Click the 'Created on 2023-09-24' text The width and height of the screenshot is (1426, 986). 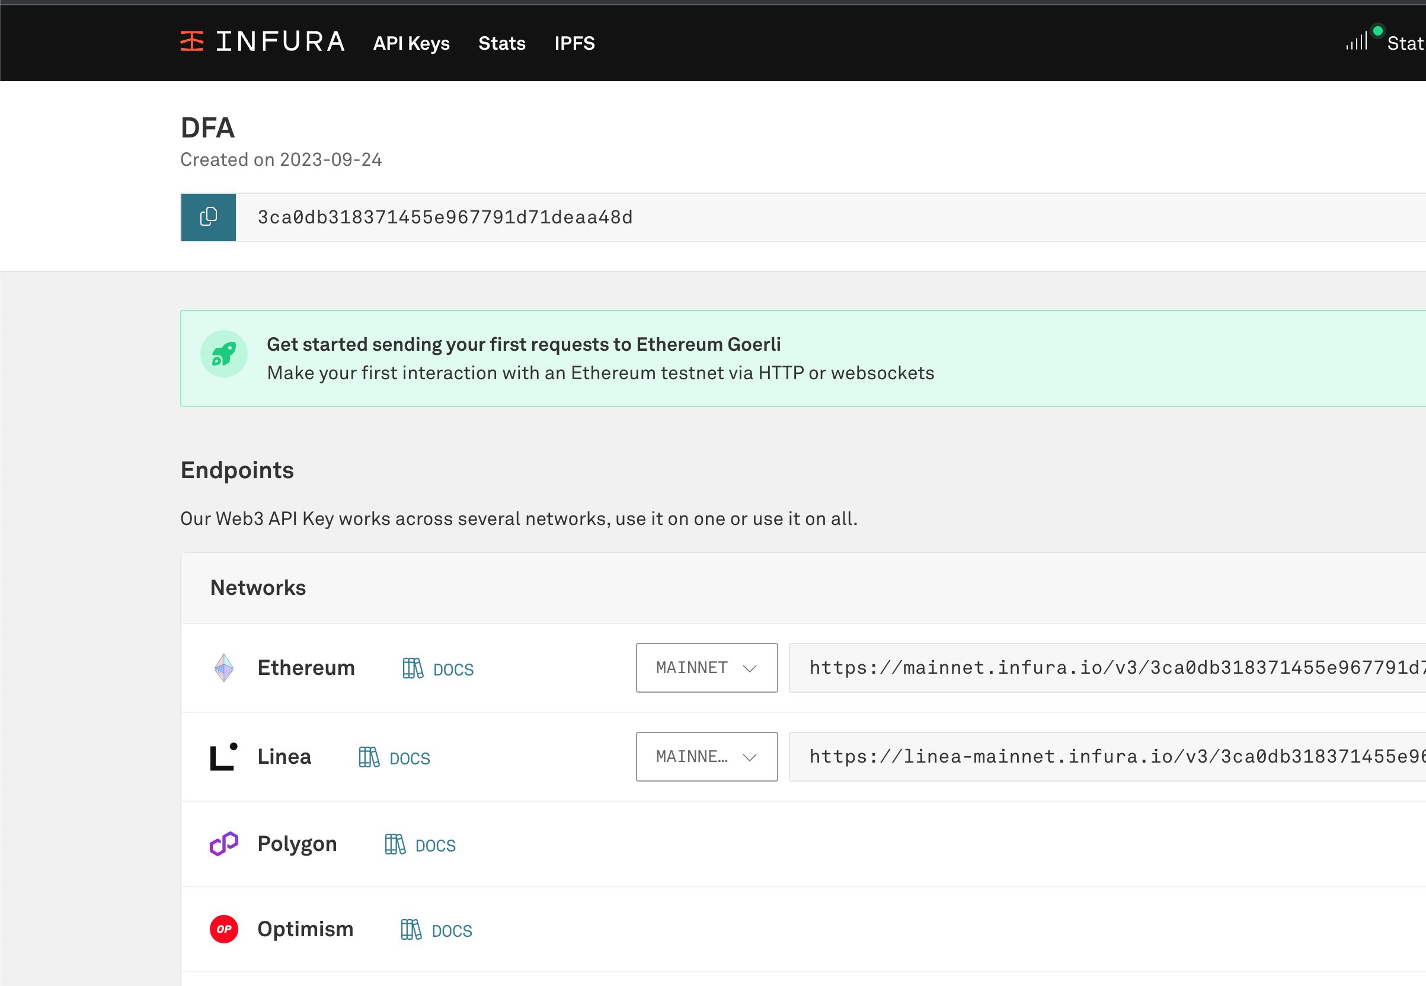(281, 160)
